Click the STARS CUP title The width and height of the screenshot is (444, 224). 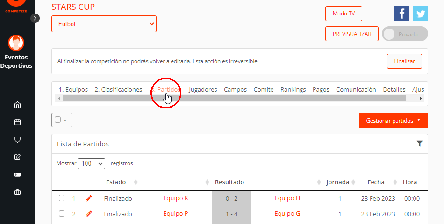click(x=73, y=7)
